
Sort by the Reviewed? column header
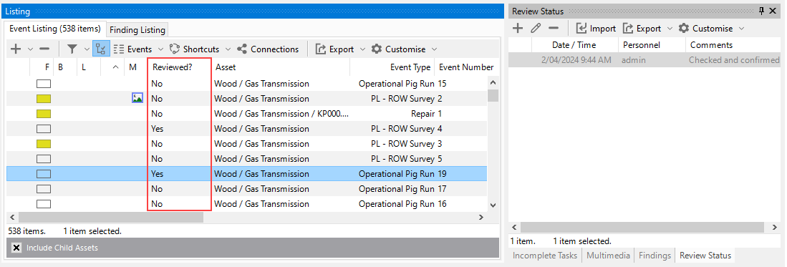pyautogui.click(x=179, y=67)
